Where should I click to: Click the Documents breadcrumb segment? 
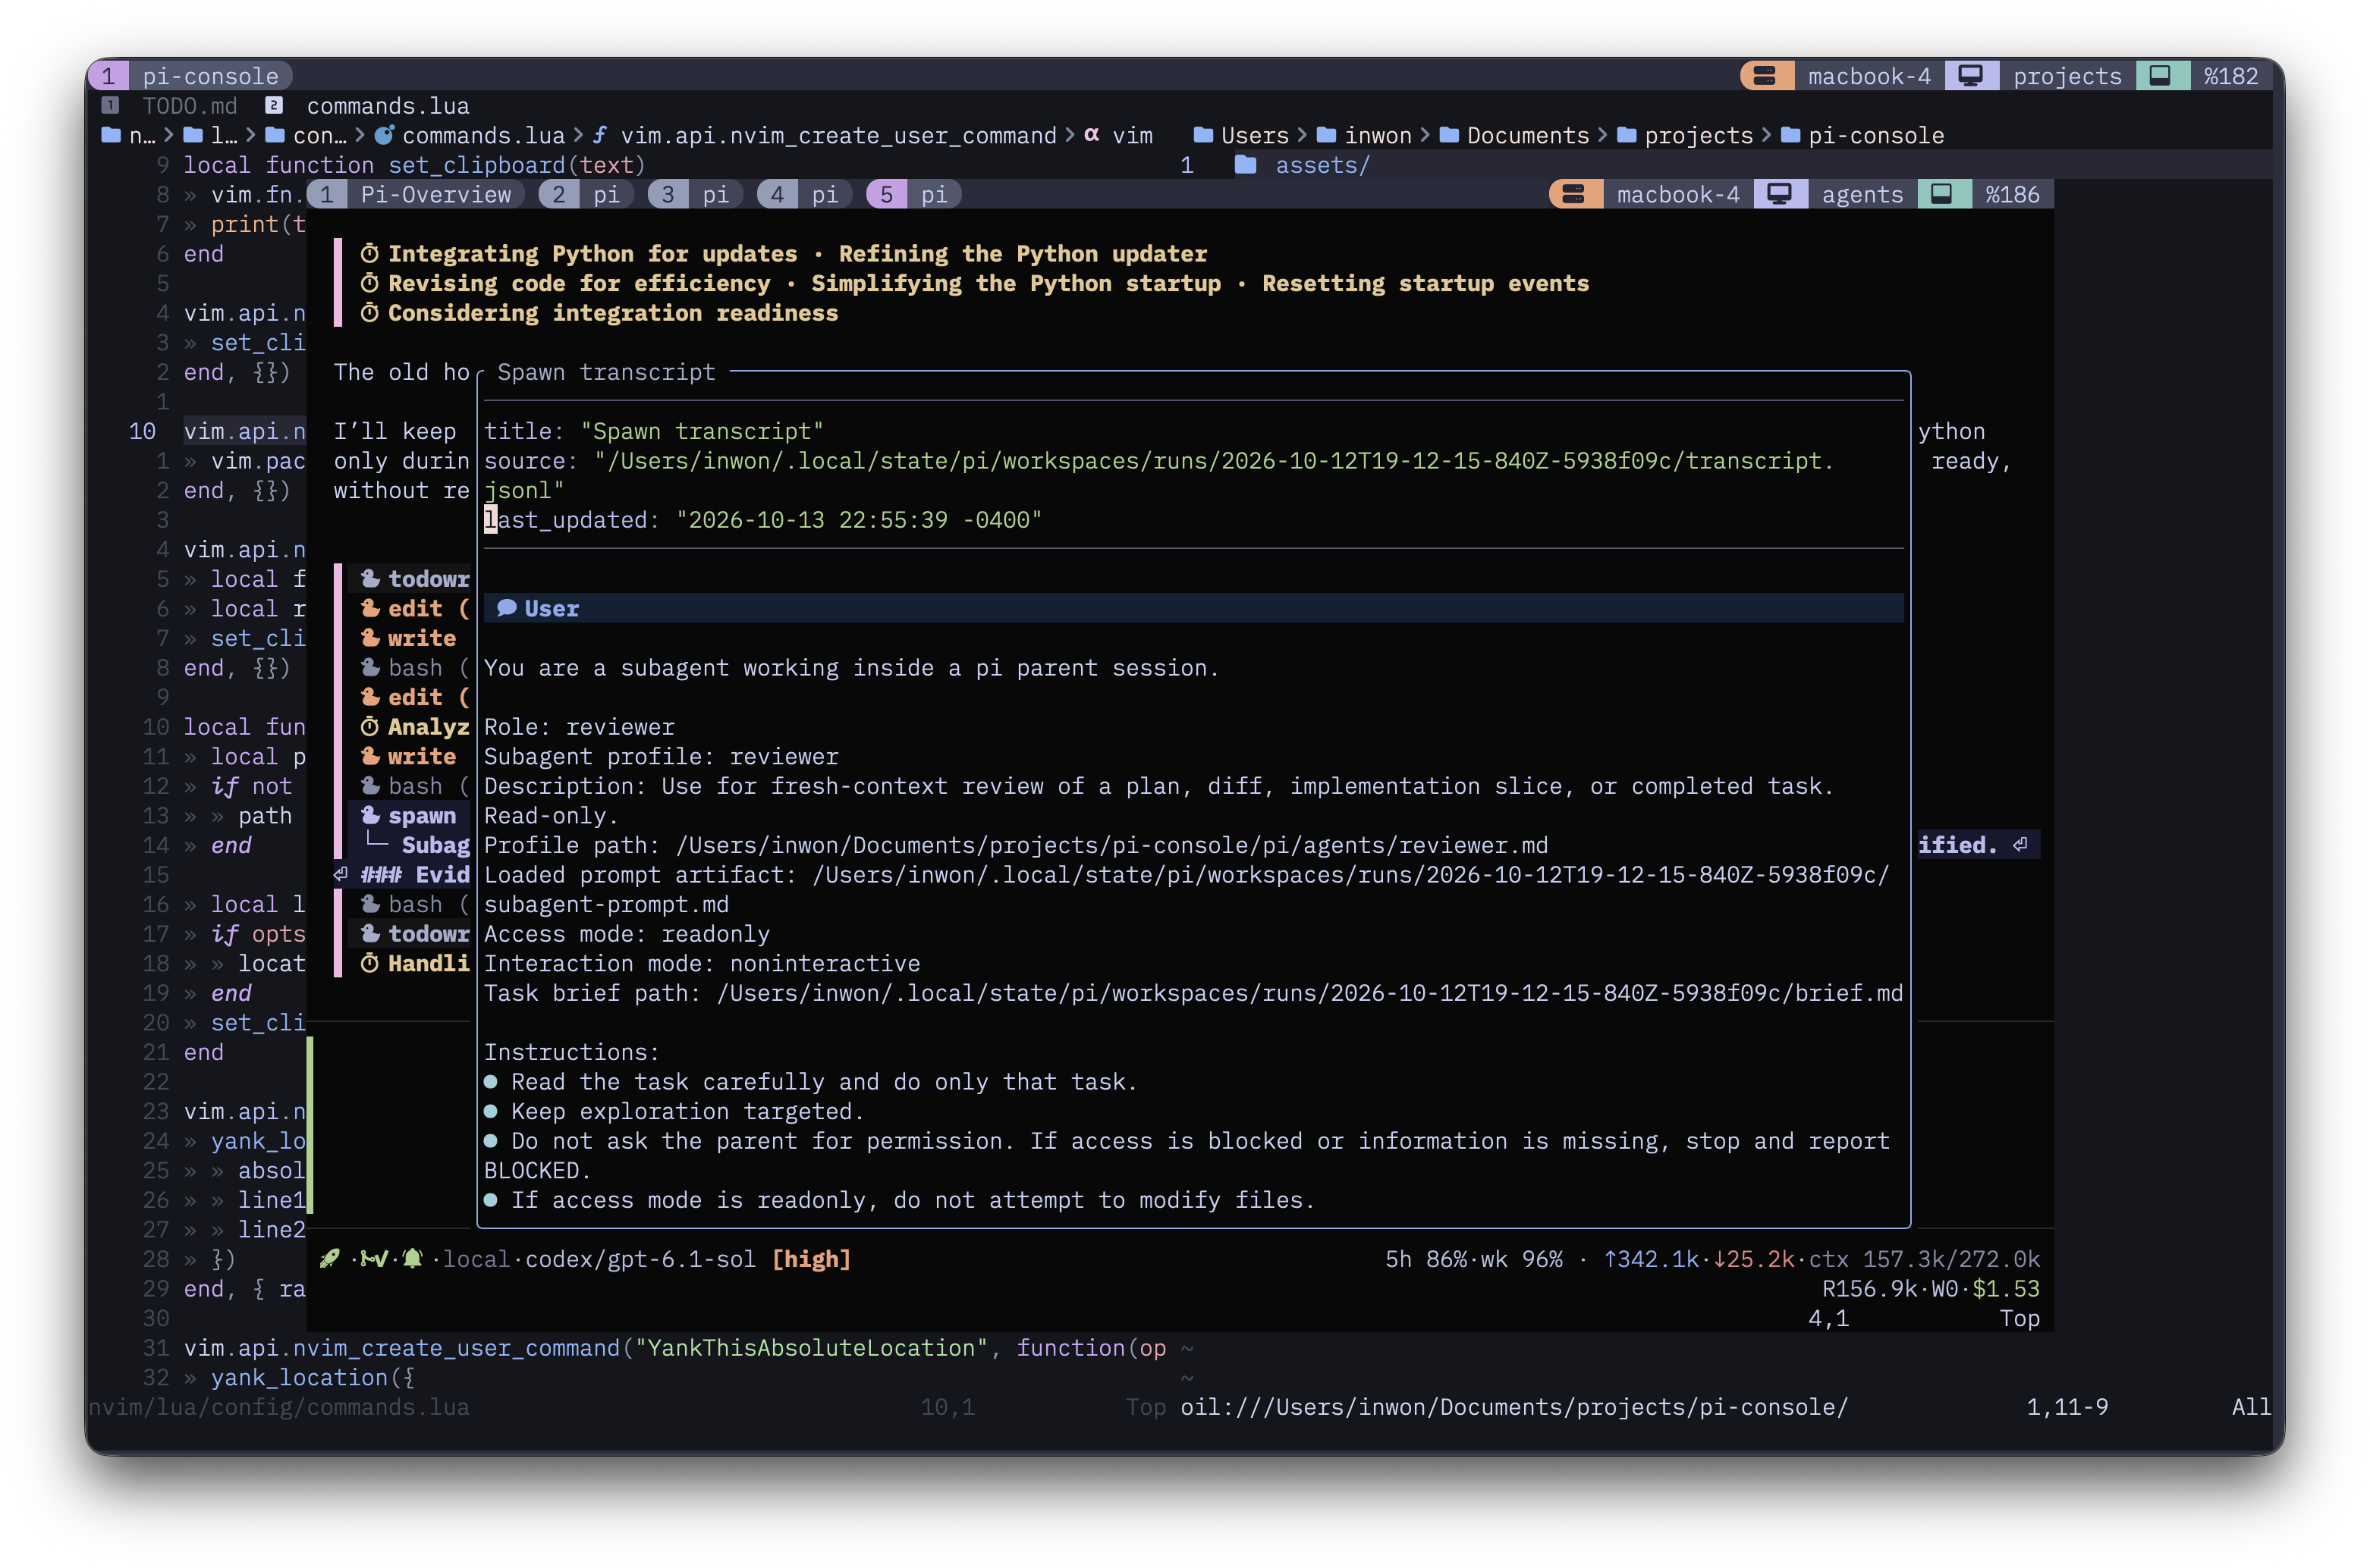pyautogui.click(x=1528, y=135)
